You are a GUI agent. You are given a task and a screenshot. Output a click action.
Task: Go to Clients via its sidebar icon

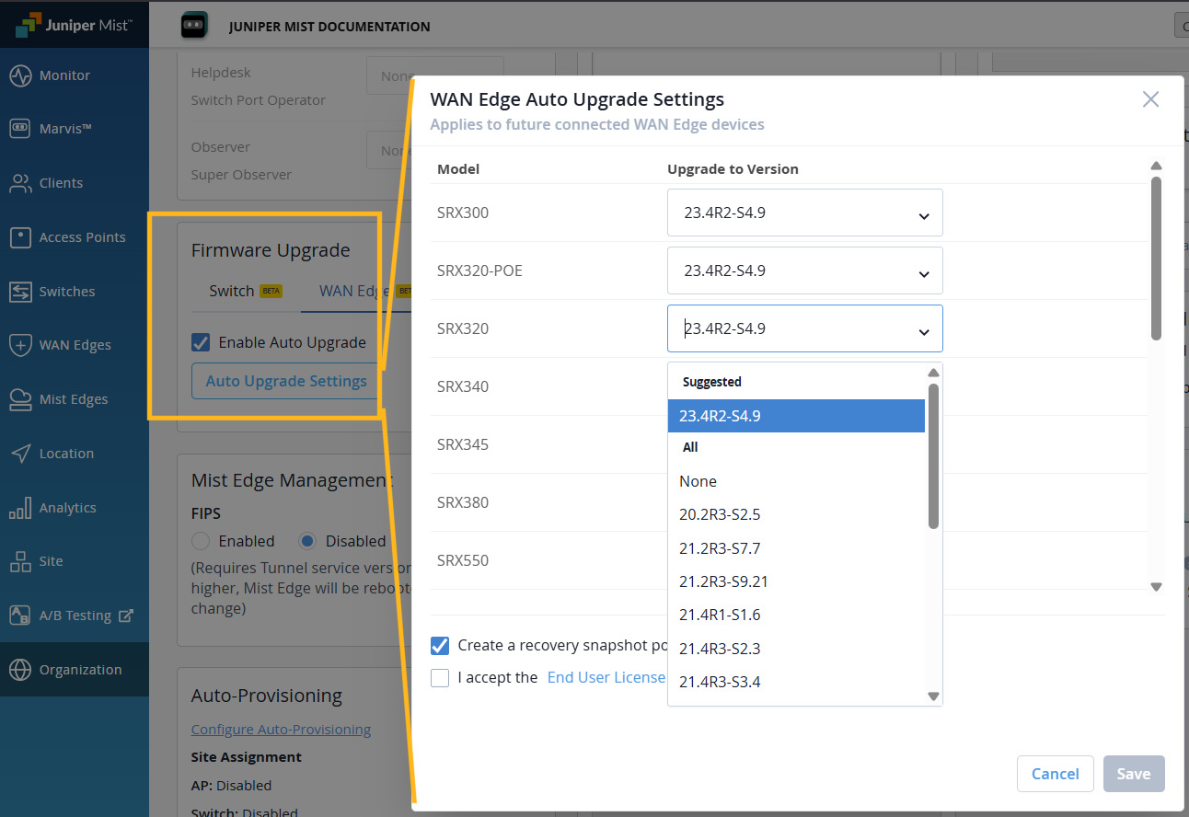tap(20, 183)
